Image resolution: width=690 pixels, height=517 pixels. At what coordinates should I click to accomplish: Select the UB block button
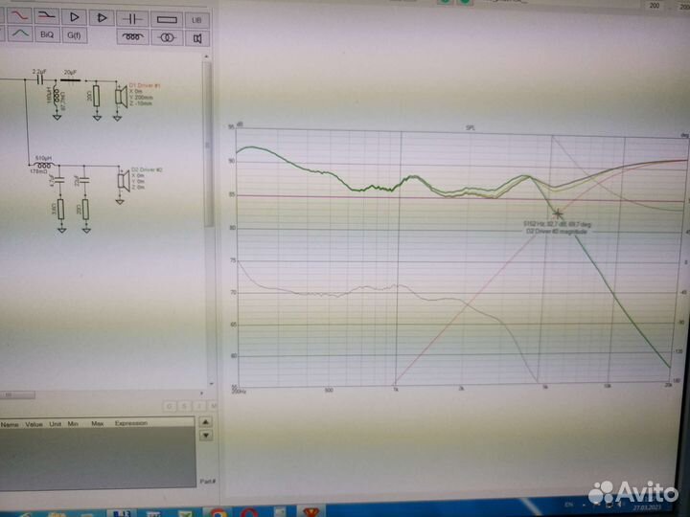[197, 18]
